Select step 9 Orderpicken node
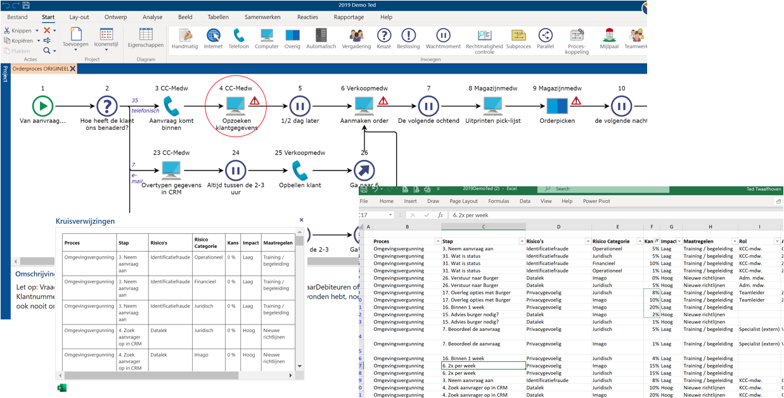Viewport: 784px width, 398px height. click(x=557, y=106)
